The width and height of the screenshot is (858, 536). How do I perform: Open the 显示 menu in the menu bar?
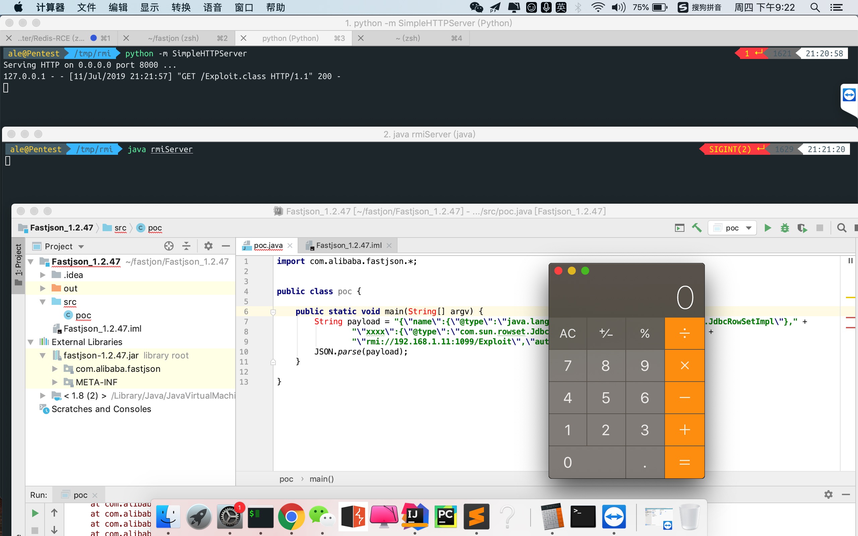(x=149, y=7)
